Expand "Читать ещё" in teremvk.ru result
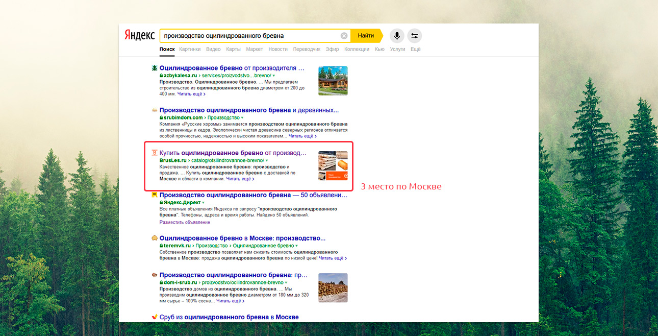658x336 pixels. 333,258
